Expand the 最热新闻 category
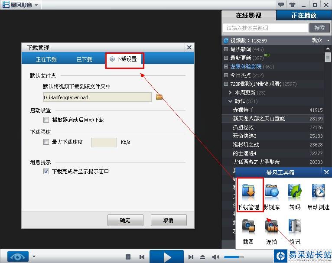 pos(226,49)
